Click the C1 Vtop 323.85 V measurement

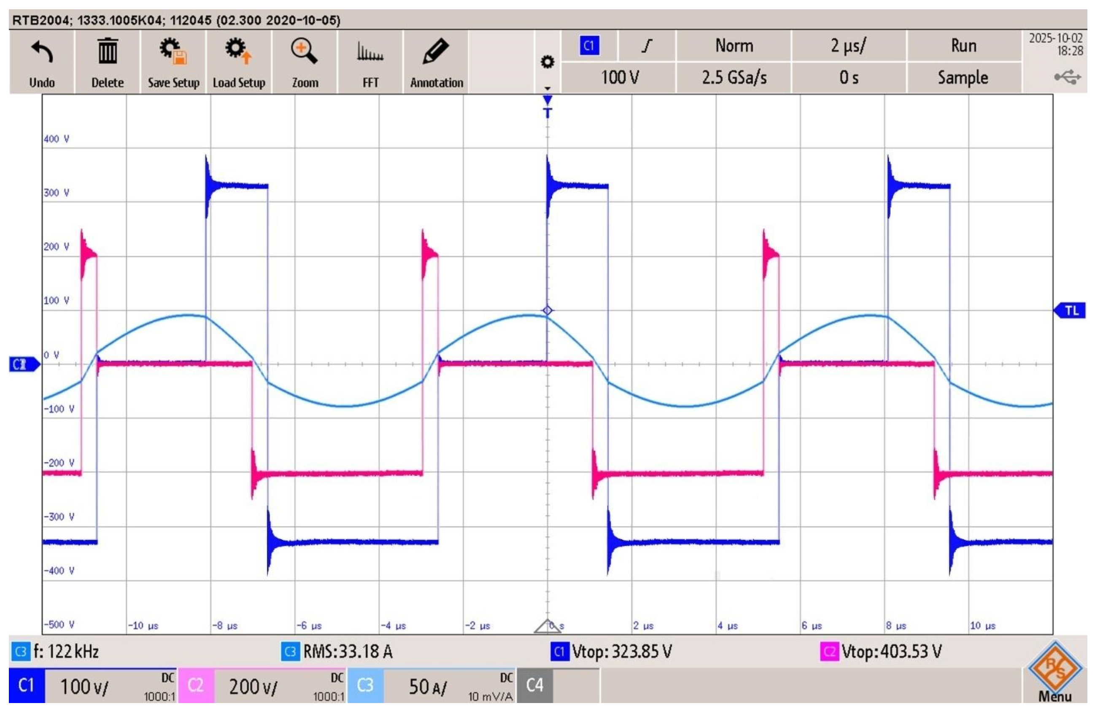pos(613,652)
